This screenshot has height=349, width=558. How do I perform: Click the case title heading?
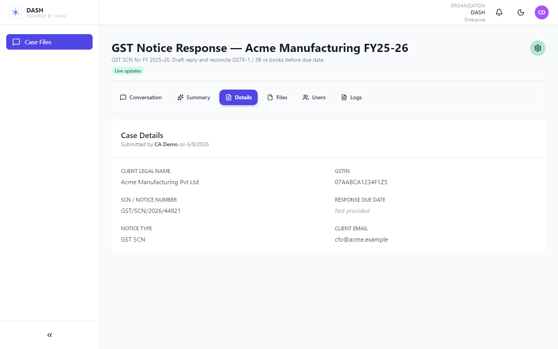click(x=260, y=48)
